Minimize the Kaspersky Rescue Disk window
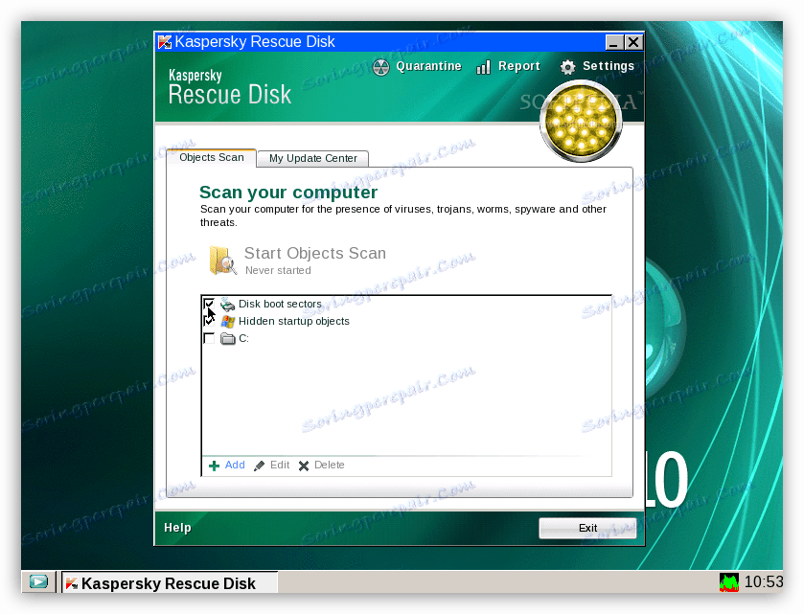The image size is (804, 614). 614,42
